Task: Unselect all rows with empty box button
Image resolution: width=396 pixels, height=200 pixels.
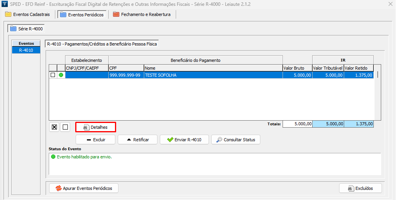Action: tap(65, 127)
